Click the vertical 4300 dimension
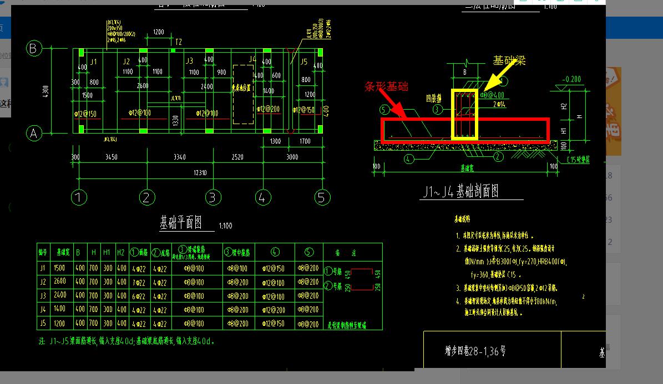The image size is (663, 384). coord(45,91)
